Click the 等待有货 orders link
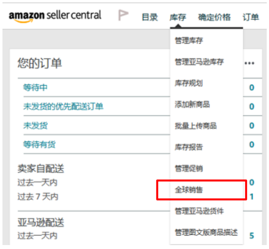 pyautogui.click(x=40, y=144)
